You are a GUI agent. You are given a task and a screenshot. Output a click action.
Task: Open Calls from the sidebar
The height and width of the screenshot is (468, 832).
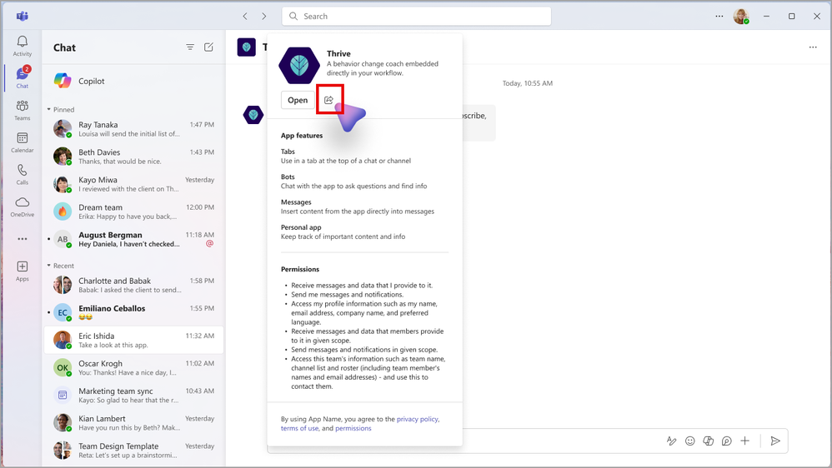23,174
